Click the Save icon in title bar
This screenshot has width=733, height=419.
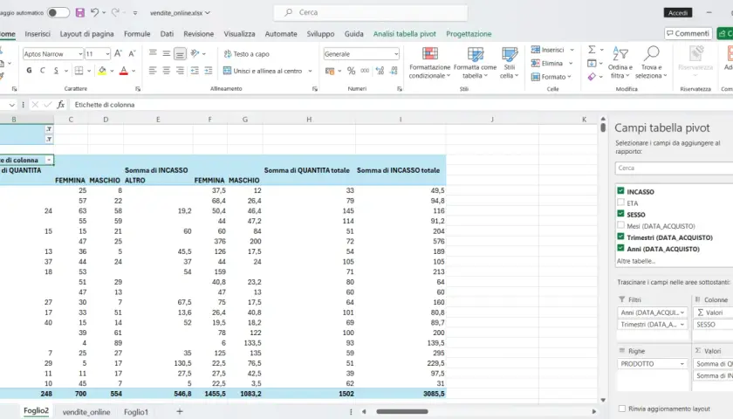tap(80, 12)
